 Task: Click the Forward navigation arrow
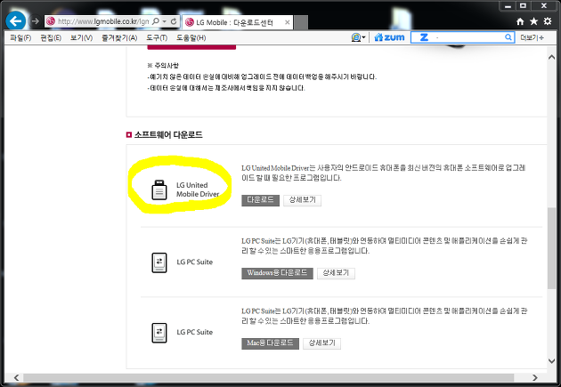(x=35, y=21)
